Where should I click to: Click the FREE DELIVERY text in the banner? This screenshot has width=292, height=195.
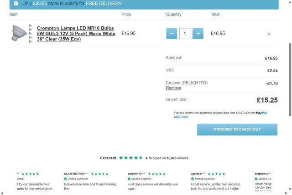[x=104, y=3]
